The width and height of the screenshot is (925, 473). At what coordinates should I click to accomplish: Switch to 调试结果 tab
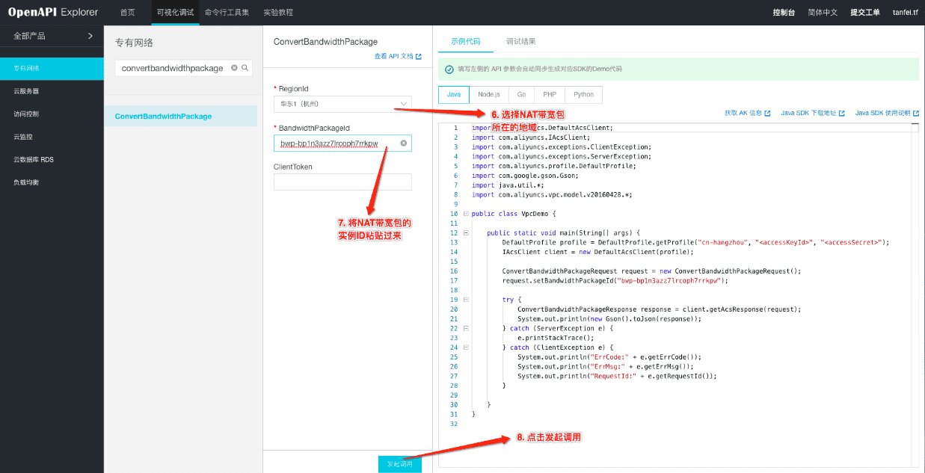coord(521,41)
